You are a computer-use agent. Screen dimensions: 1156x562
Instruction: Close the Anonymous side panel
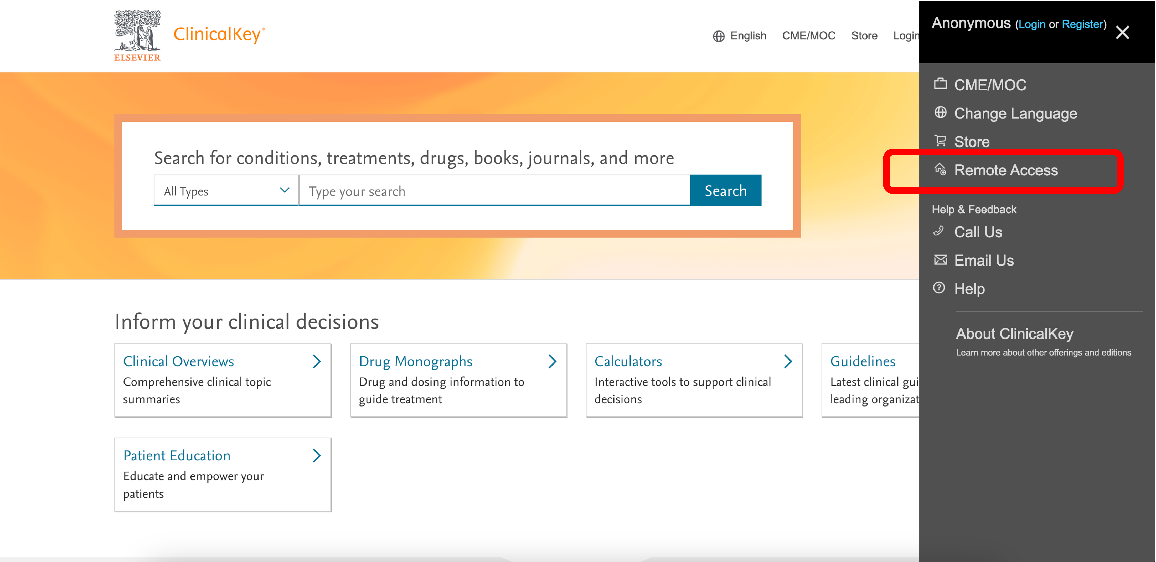tap(1122, 32)
